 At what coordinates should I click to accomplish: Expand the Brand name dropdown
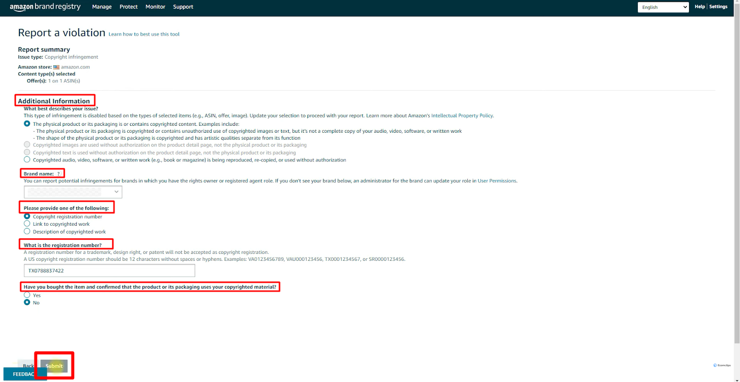click(73, 191)
